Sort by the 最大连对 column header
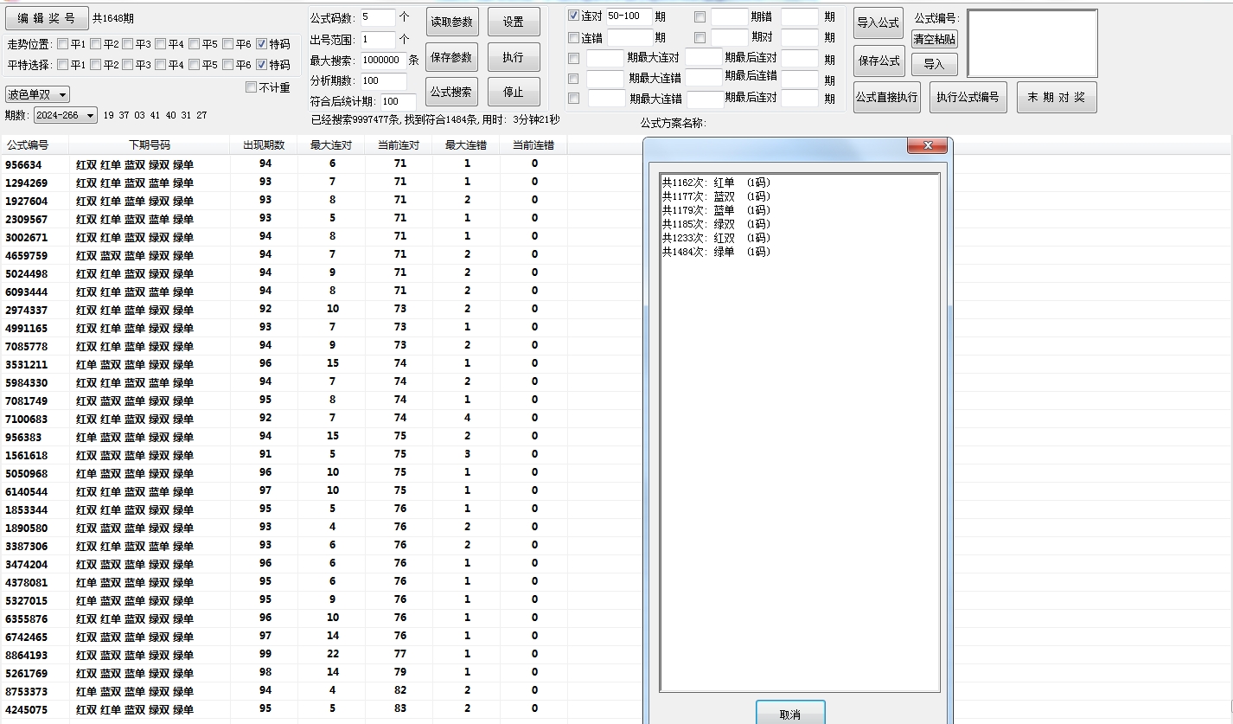This screenshot has width=1233, height=724. (x=331, y=145)
